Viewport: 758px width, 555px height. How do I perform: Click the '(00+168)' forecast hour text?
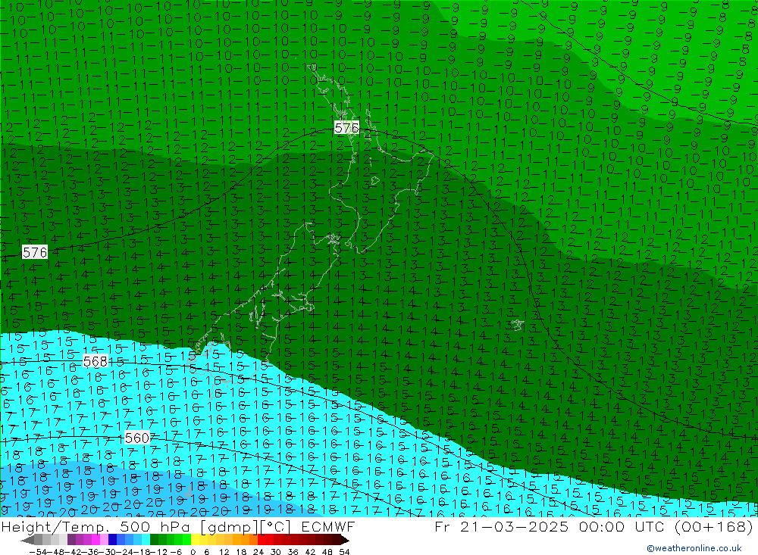click(x=713, y=526)
